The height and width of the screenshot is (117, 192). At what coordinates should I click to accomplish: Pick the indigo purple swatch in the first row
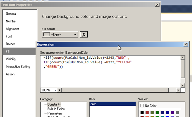tap(172, 112)
